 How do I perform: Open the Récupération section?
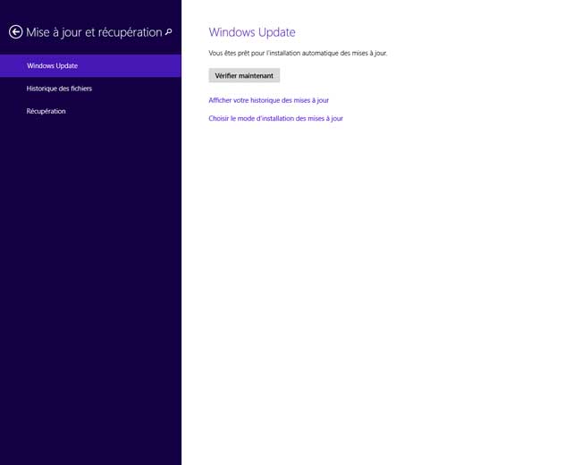coord(90,111)
